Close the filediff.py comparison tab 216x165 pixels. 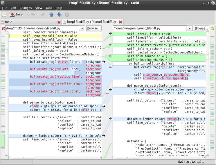point(120,22)
